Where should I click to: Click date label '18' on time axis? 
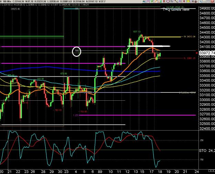coord(160,172)
